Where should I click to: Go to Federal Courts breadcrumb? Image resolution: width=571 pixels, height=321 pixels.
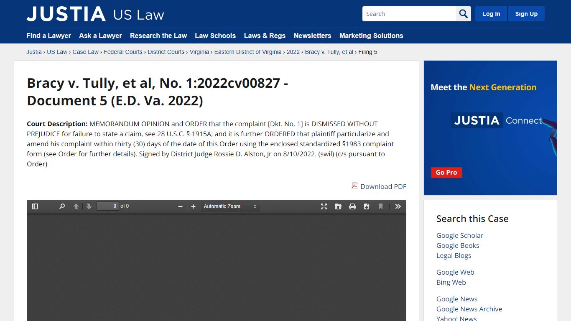(x=123, y=52)
